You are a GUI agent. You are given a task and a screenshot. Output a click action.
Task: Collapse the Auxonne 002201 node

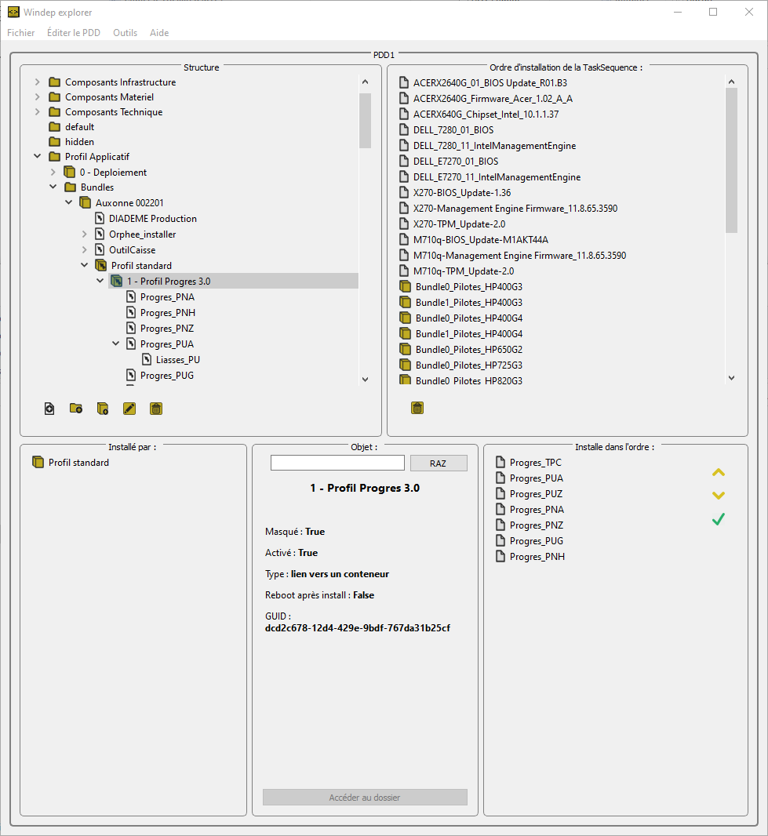pos(68,202)
